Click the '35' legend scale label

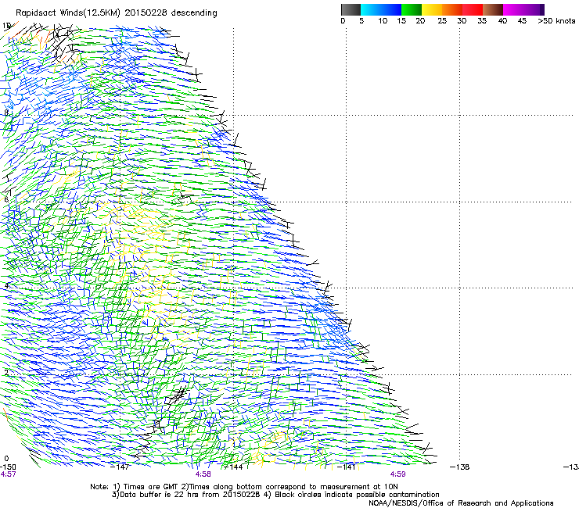pyautogui.click(x=482, y=21)
